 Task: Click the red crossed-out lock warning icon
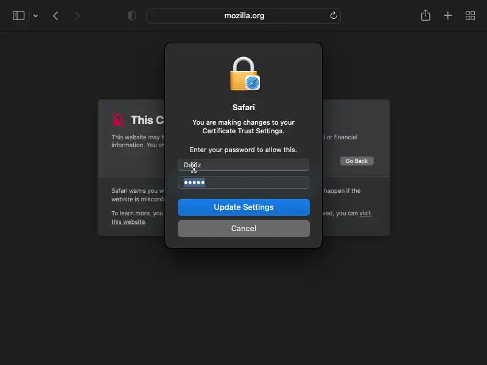click(x=118, y=120)
